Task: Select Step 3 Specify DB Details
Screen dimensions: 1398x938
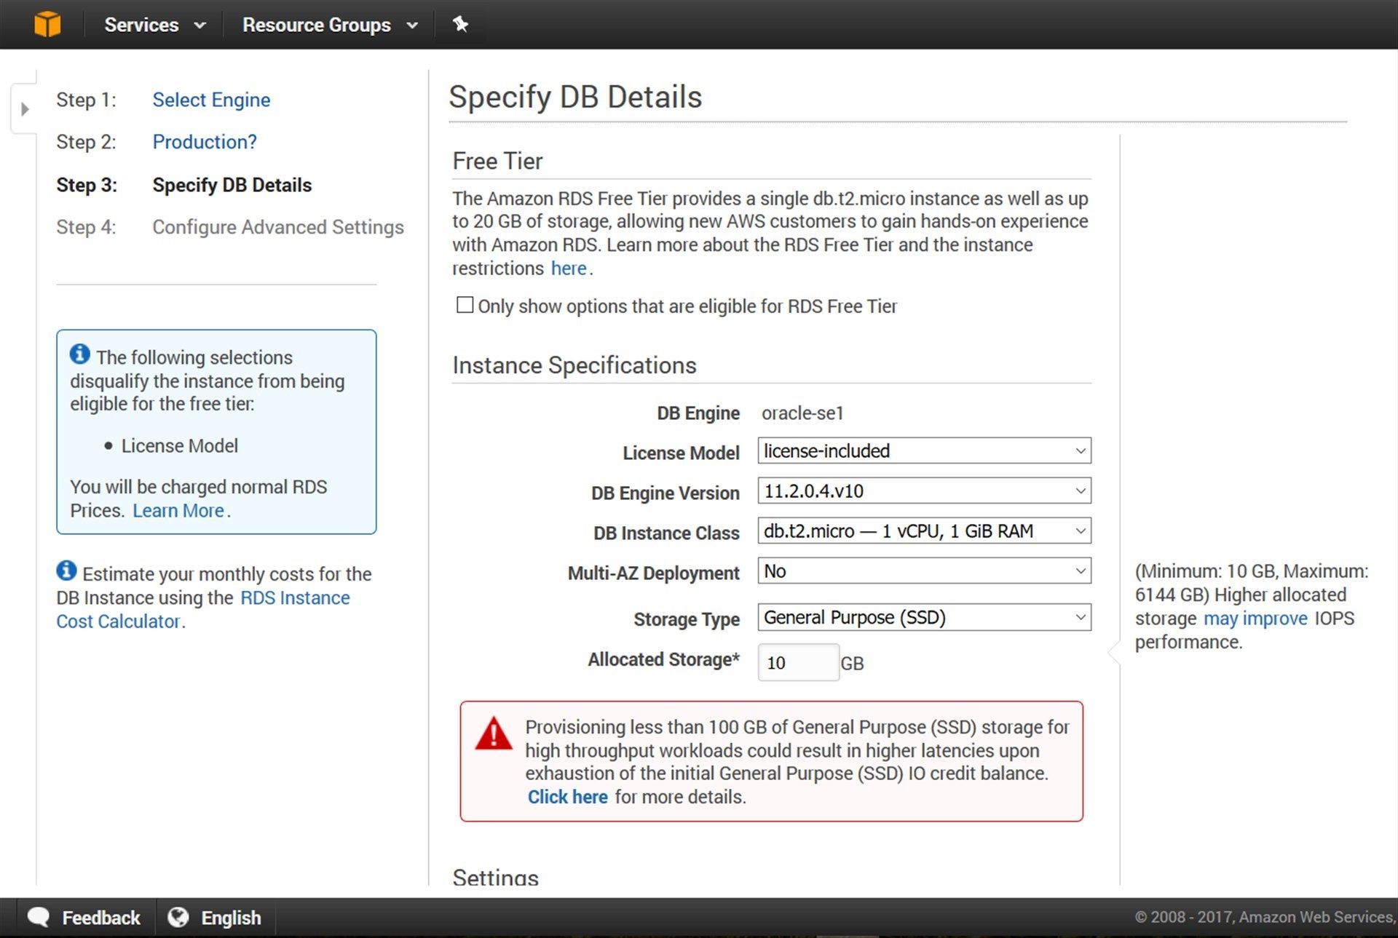Action: (x=232, y=185)
